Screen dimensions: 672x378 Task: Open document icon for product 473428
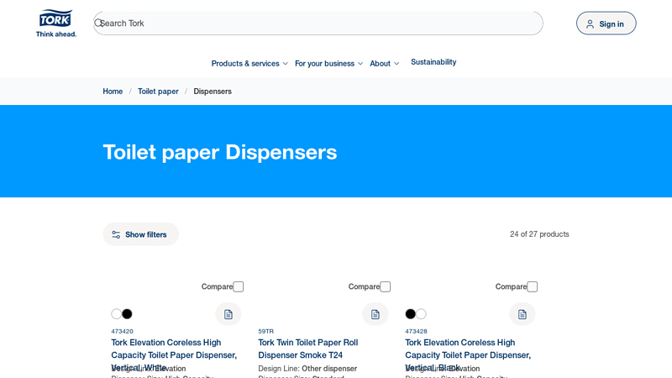pyautogui.click(x=522, y=314)
